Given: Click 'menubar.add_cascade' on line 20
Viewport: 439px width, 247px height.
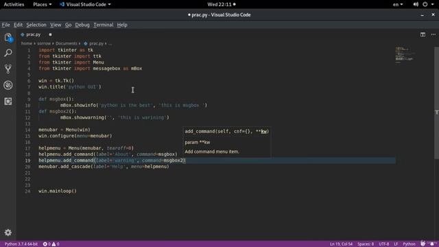Looking at the screenshot, I should click(x=64, y=167).
